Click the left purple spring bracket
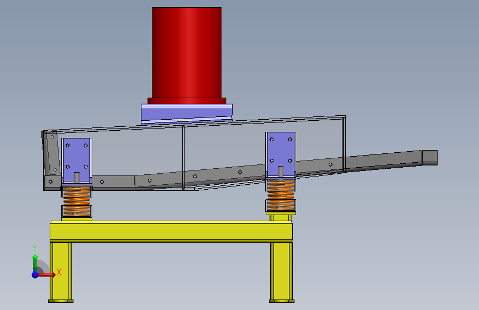The image size is (479, 310). (x=77, y=161)
